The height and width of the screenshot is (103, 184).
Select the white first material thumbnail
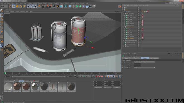(8, 87)
